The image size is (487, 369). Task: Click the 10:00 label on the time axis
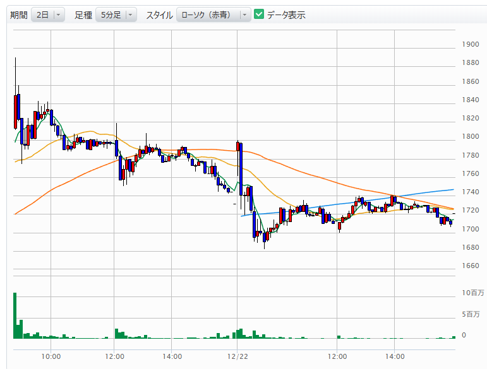pyautogui.click(x=51, y=356)
